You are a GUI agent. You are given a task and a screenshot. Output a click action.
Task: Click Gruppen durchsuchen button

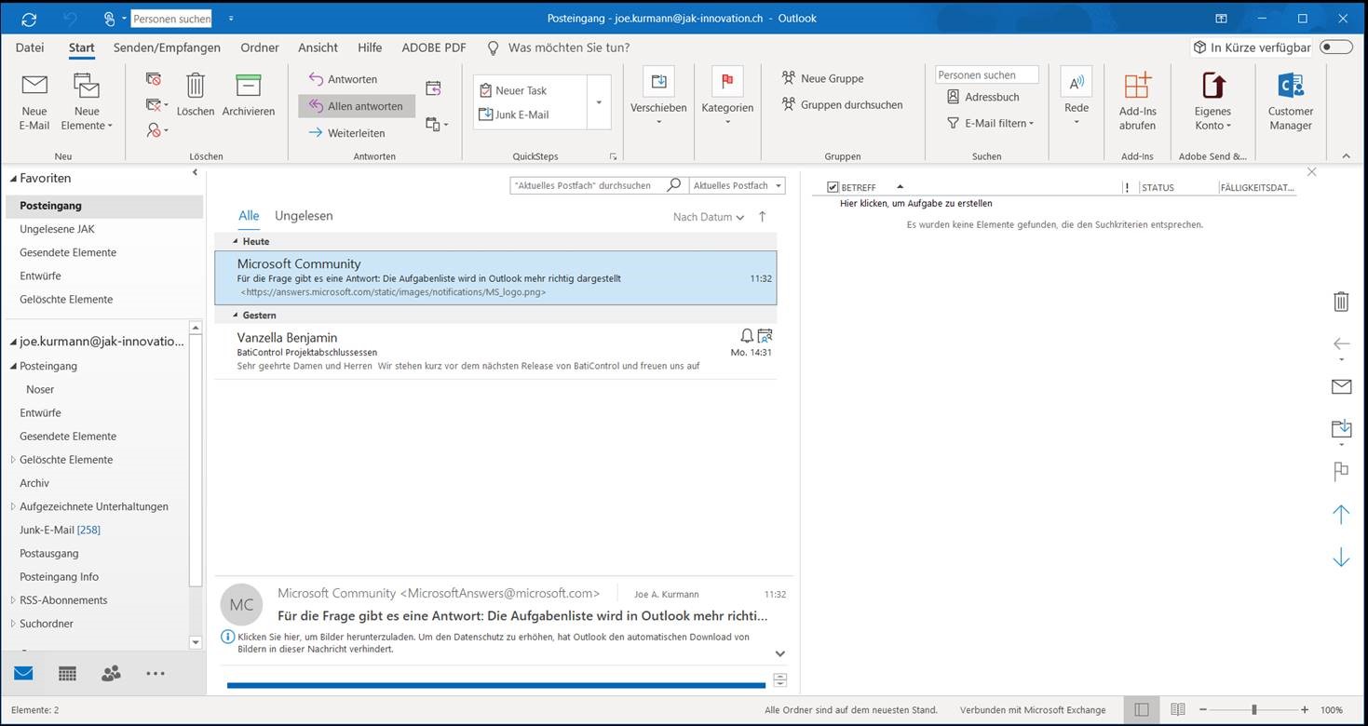842,105
